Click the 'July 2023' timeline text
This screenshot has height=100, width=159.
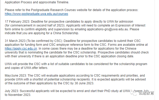(11, 91)
